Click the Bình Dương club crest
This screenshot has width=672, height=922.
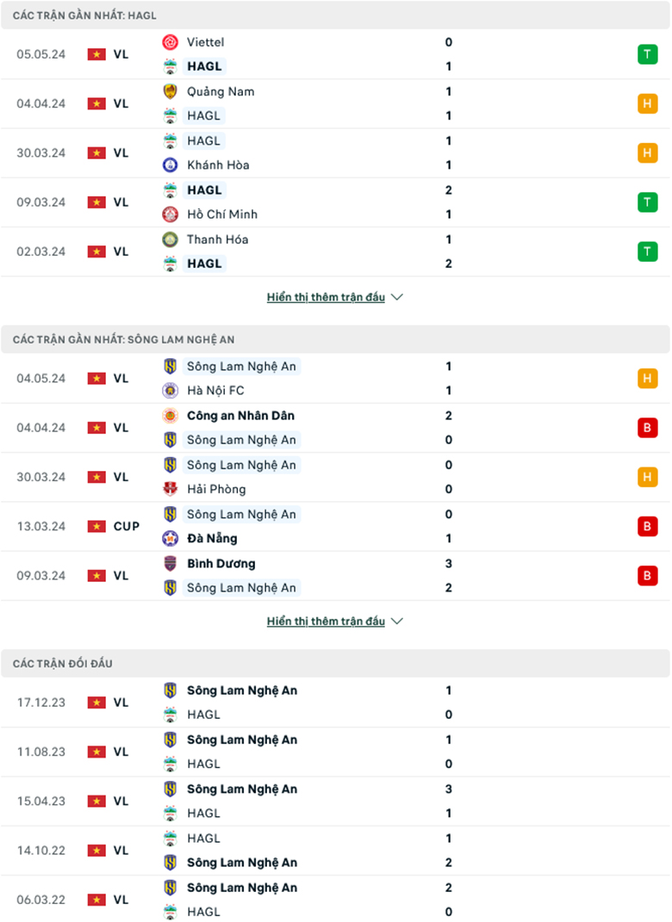pos(171,564)
